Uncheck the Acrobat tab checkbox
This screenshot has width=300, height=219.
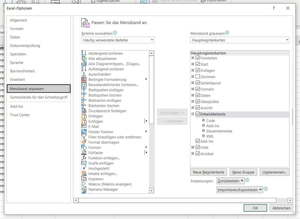click(x=198, y=154)
